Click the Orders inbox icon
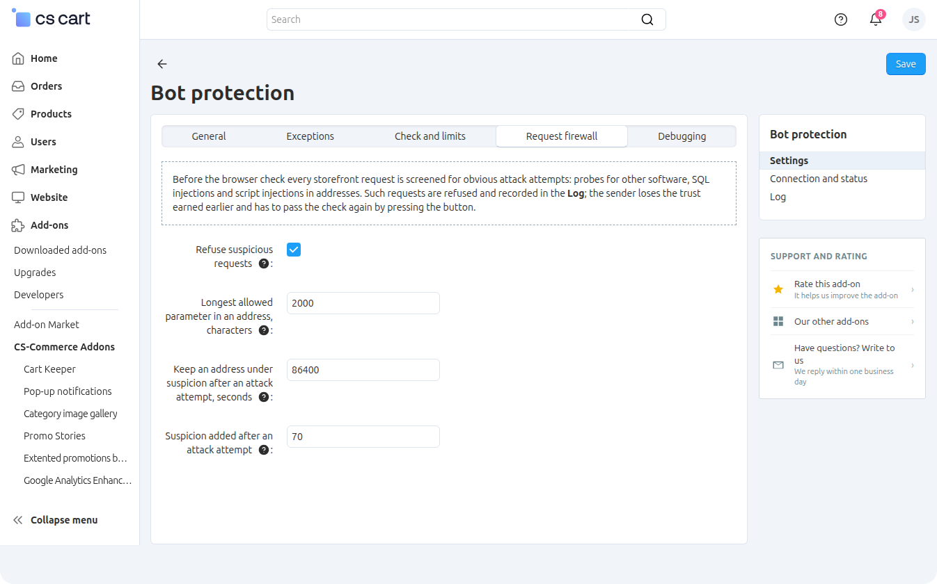Image resolution: width=937 pixels, height=584 pixels. 19,86
